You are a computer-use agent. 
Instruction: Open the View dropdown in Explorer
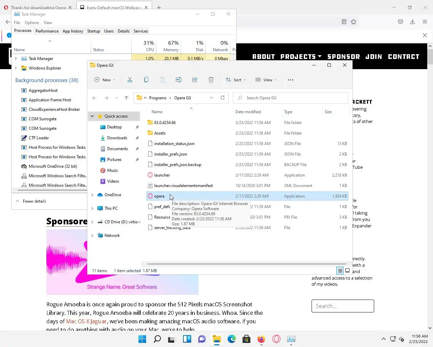click(266, 80)
